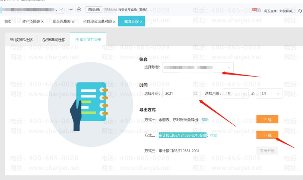Click the 周五直播: 财税解读 link

pos(278,11)
